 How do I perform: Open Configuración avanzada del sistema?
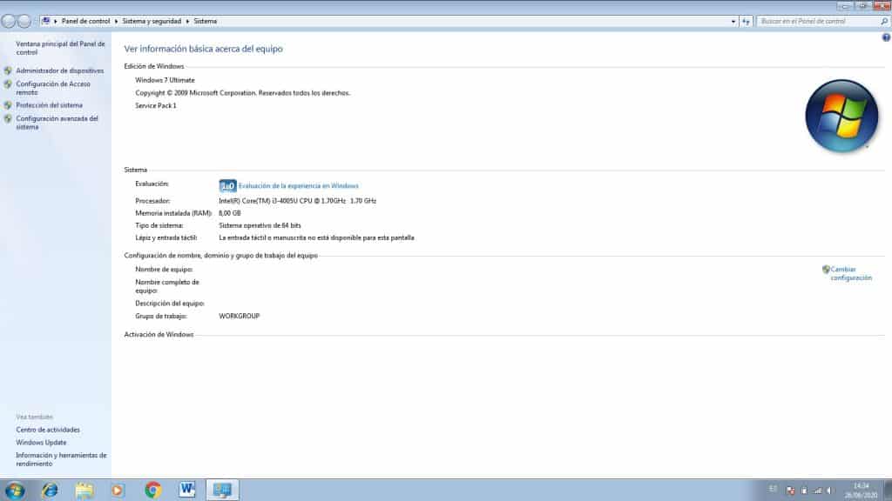(57, 123)
